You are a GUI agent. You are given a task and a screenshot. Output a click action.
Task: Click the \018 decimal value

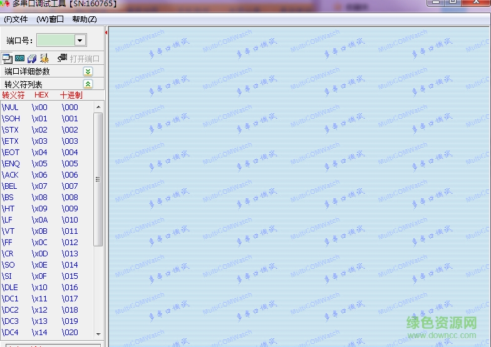click(70, 310)
